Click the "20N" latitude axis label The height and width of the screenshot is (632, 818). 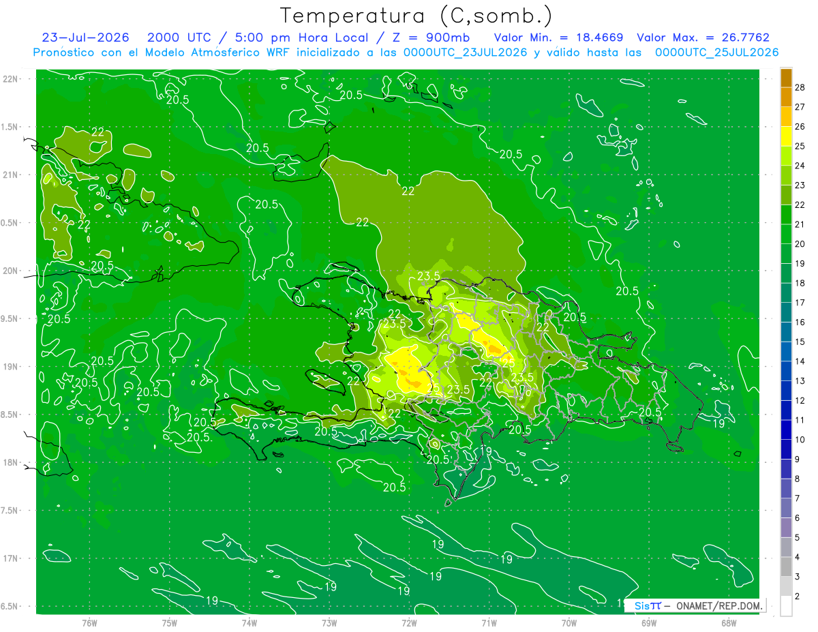click(x=10, y=271)
